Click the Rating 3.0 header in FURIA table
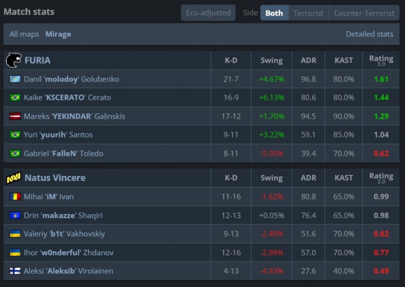Image resolution: width=405 pixels, height=287 pixels. click(381, 60)
